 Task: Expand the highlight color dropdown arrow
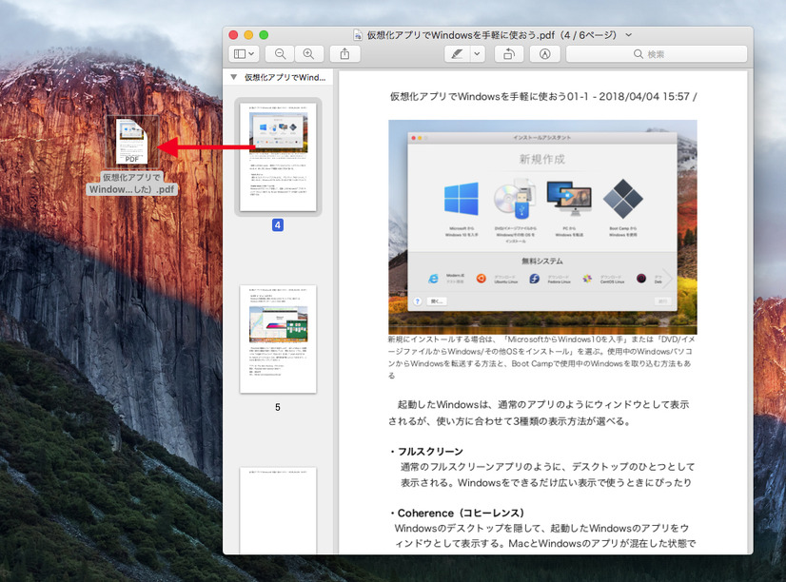(x=478, y=54)
